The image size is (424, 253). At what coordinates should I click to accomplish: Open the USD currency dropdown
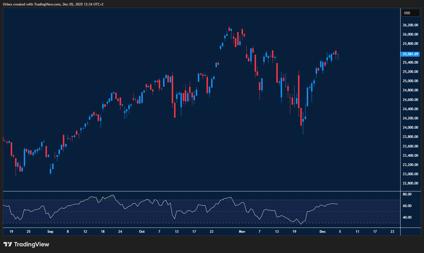(x=410, y=13)
